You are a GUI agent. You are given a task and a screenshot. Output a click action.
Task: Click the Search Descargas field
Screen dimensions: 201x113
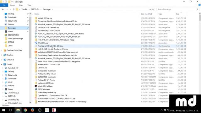pos(176,9)
